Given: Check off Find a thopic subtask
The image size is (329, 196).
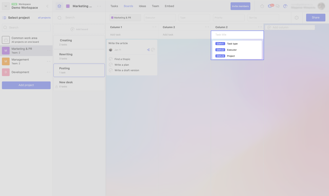Looking at the screenshot, I should pyautogui.click(x=111, y=59).
